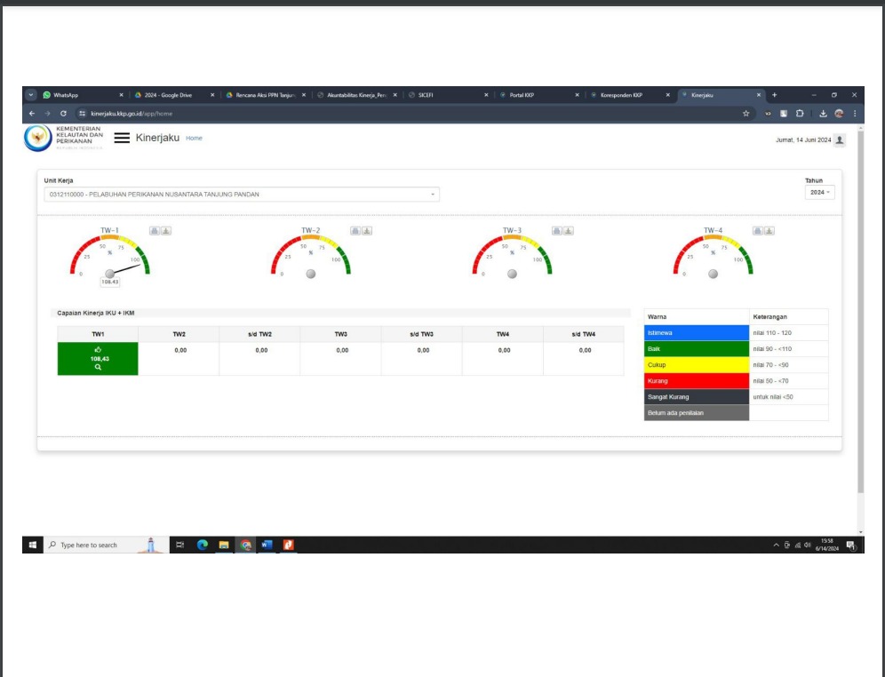Open browser downloads
The width and height of the screenshot is (885, 677).
click(x=823, y=114)
